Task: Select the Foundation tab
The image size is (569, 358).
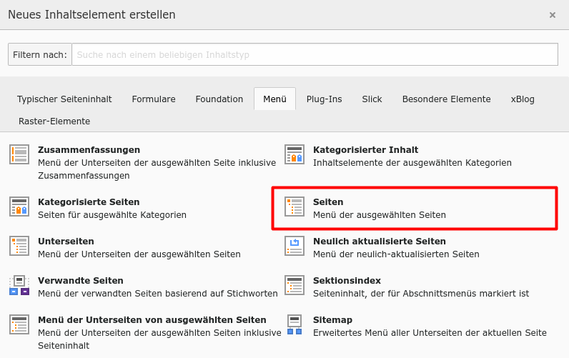Action: tap(219, 99)
